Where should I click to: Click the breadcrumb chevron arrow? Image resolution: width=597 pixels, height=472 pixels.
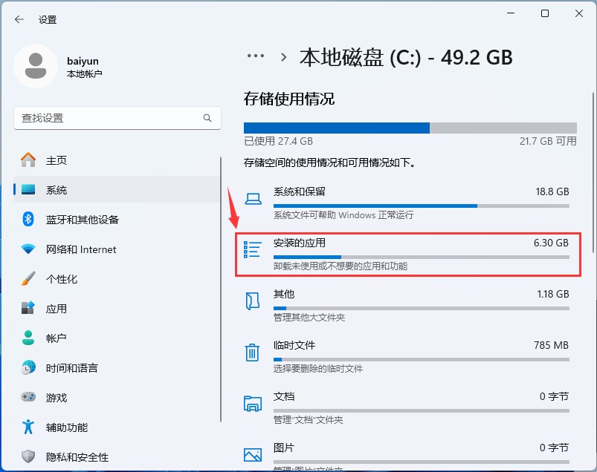283,57
